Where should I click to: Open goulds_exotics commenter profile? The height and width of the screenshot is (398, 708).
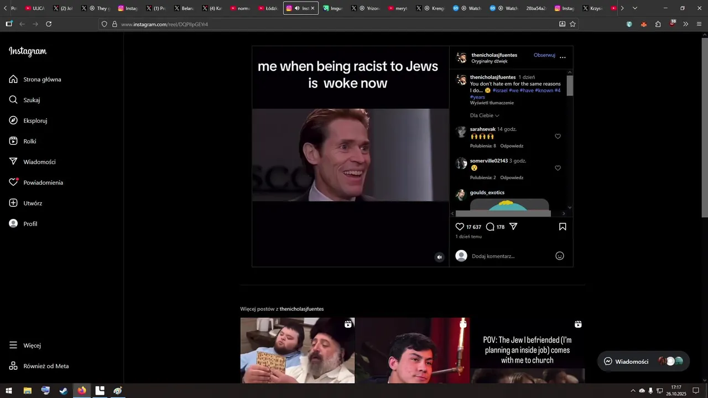tap(487, 192)
